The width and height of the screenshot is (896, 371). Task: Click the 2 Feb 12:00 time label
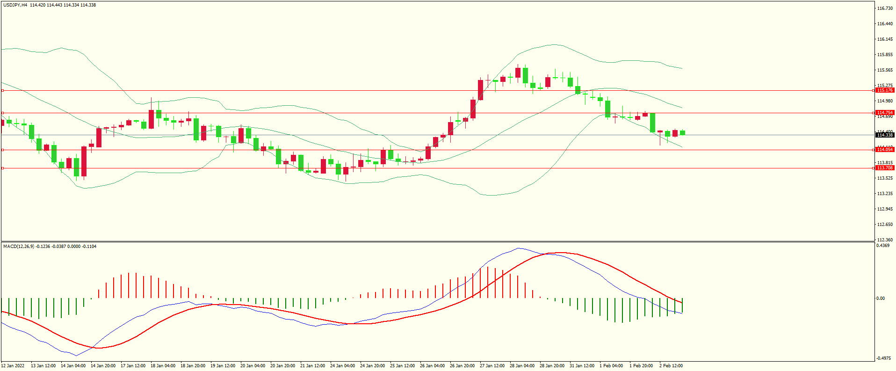671,366
